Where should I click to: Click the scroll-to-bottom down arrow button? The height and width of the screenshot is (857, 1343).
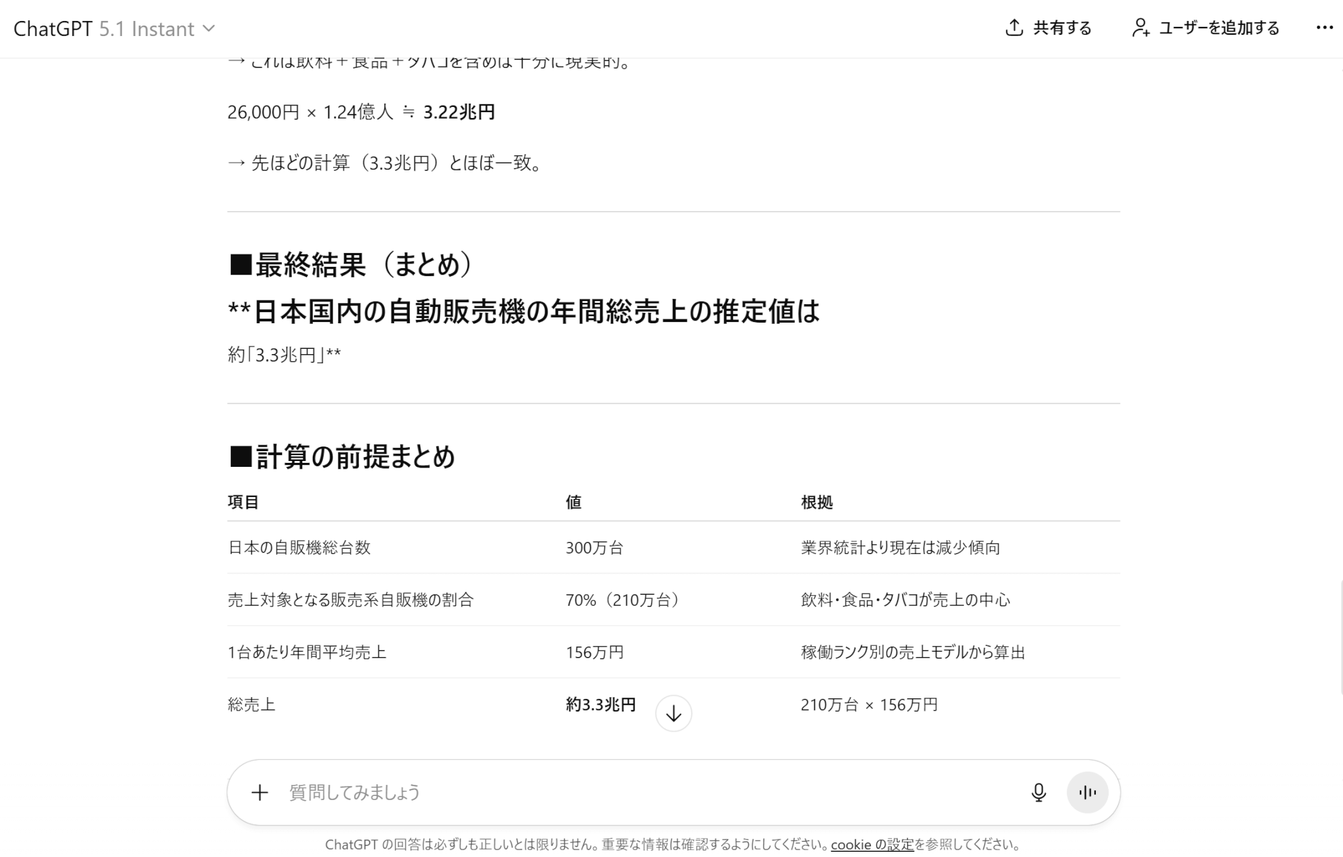tap(673, 713)
